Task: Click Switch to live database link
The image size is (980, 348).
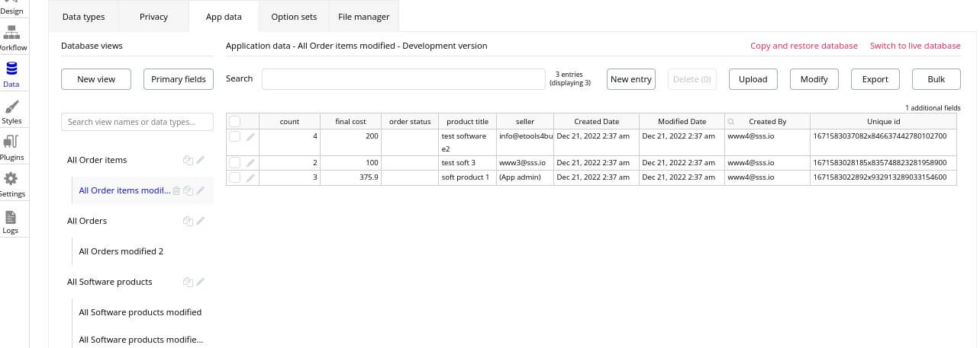Action: pos(914,46)
